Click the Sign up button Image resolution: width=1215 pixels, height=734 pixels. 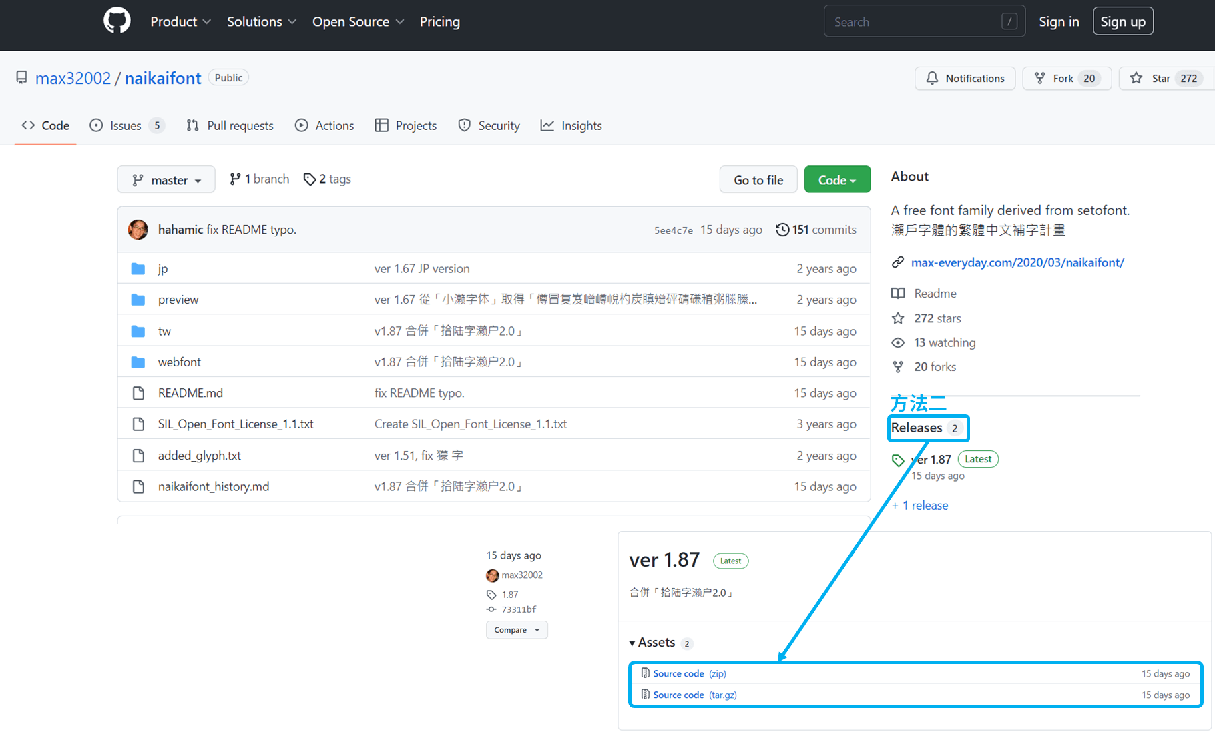1123,22
